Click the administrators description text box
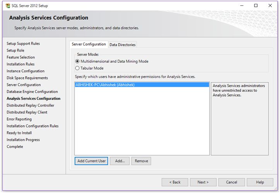 point(240,119)
